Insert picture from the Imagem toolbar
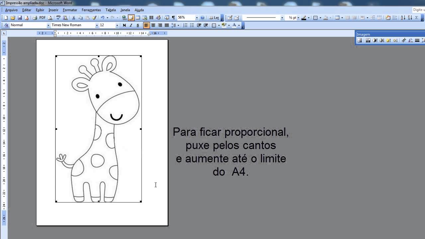Viewport: 425px width, 239px height. point(360,40)
